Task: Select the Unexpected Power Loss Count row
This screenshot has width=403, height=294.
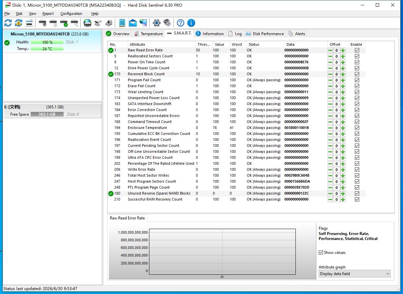Action: [x=237, y=98]
